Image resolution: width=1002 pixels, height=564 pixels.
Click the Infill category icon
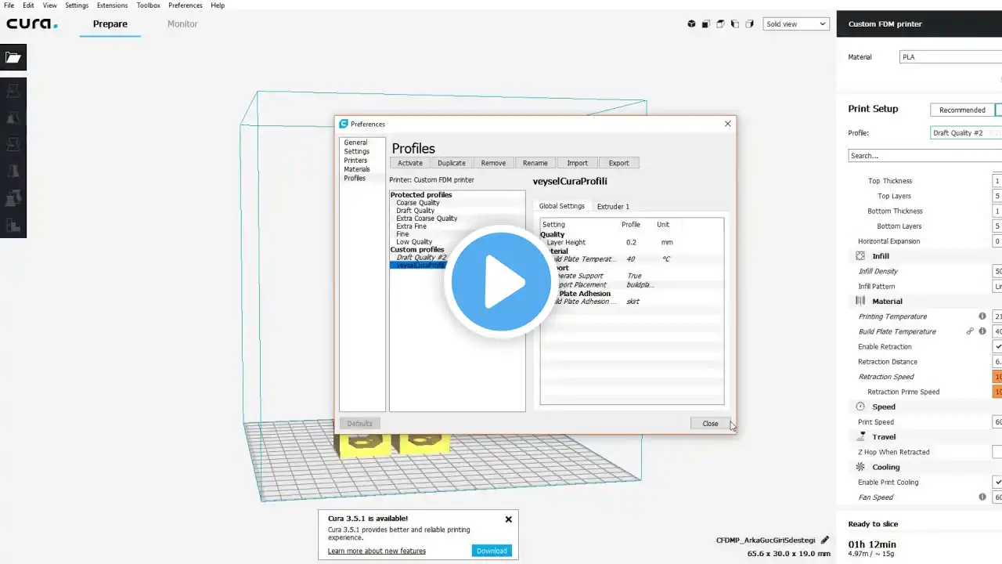(860, 256)
